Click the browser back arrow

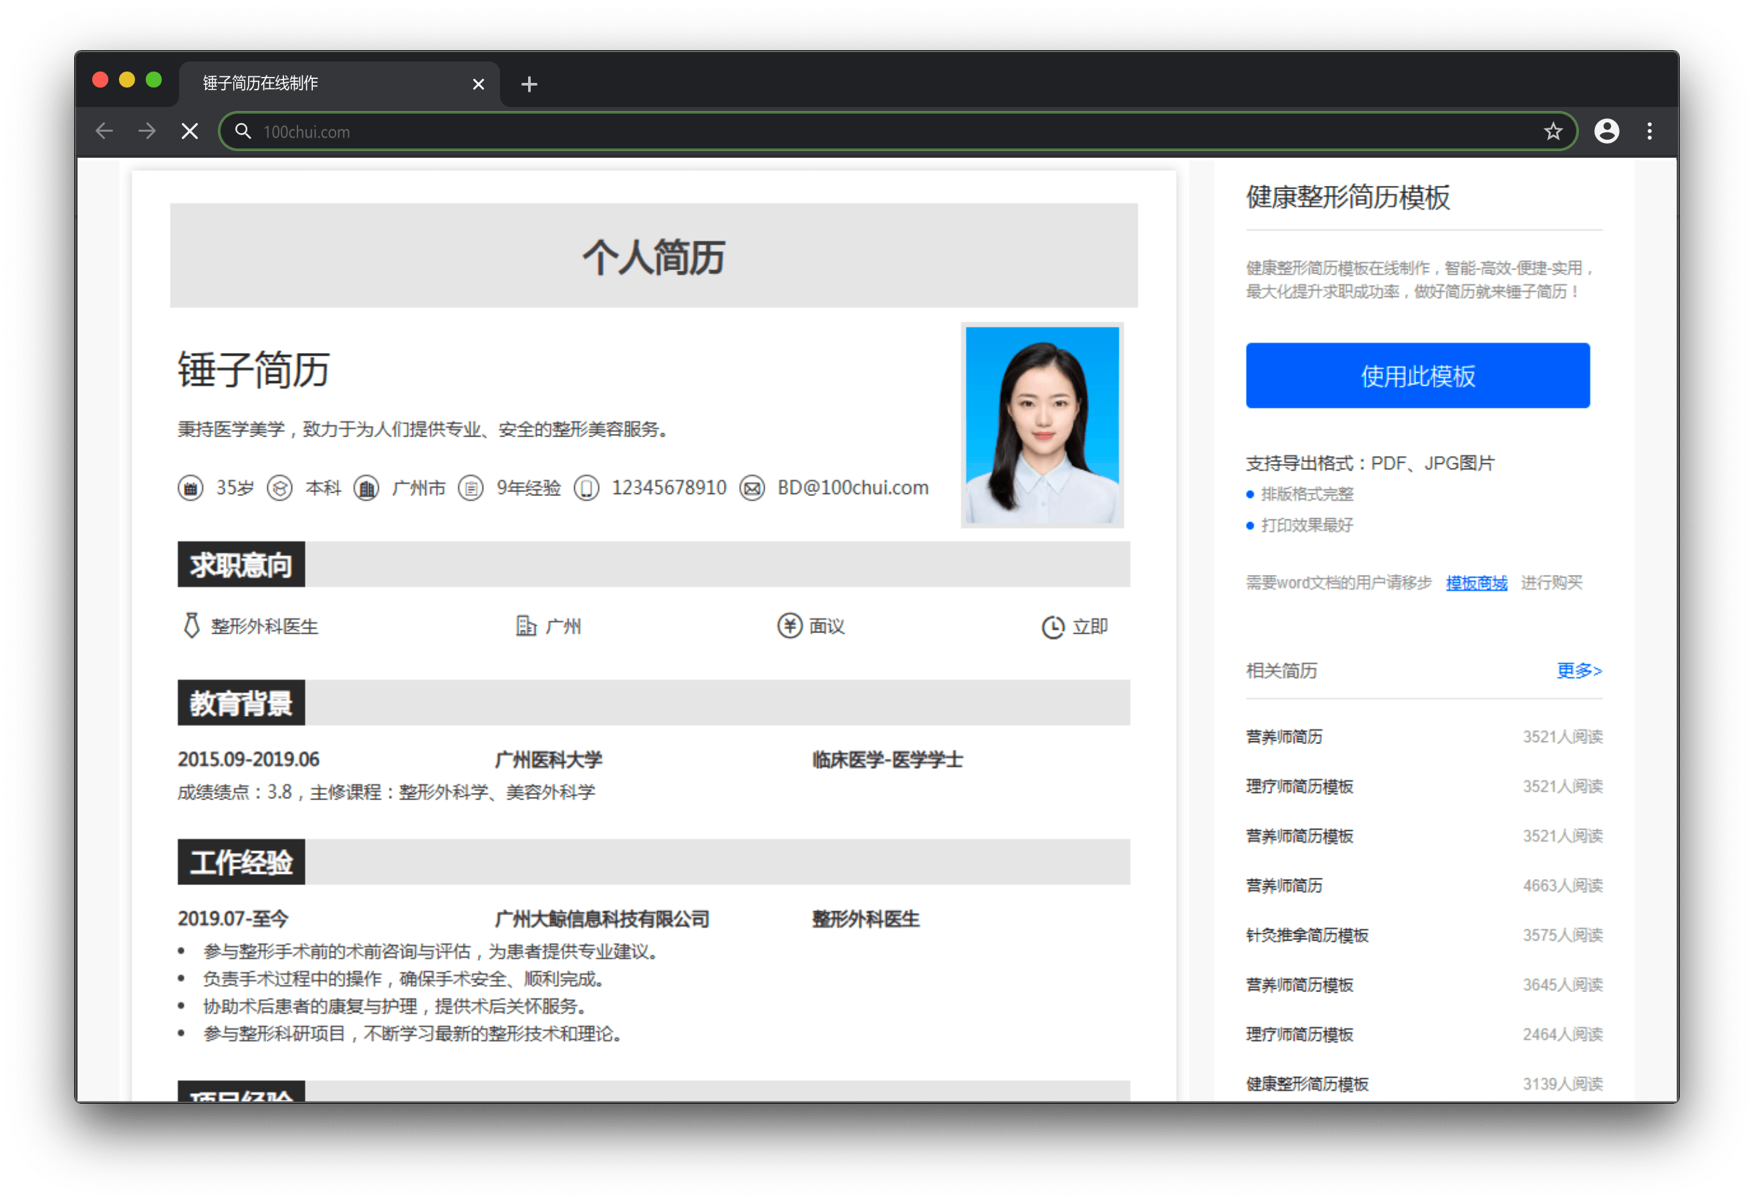pos(104,132)
